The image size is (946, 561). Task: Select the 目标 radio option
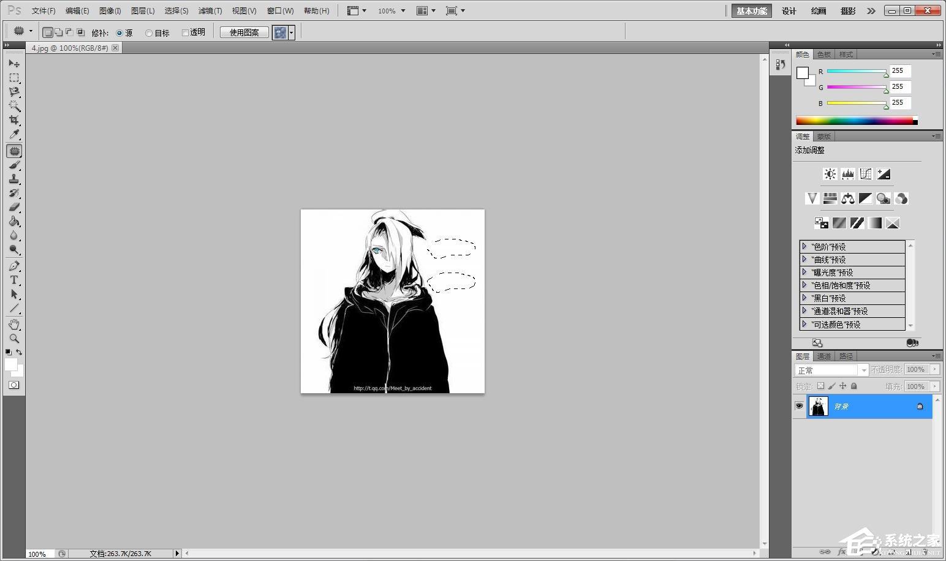pos(149,34)
